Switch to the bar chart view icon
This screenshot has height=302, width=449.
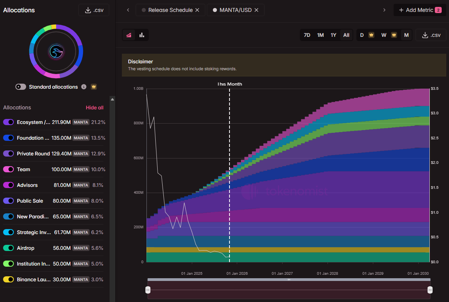142,35
